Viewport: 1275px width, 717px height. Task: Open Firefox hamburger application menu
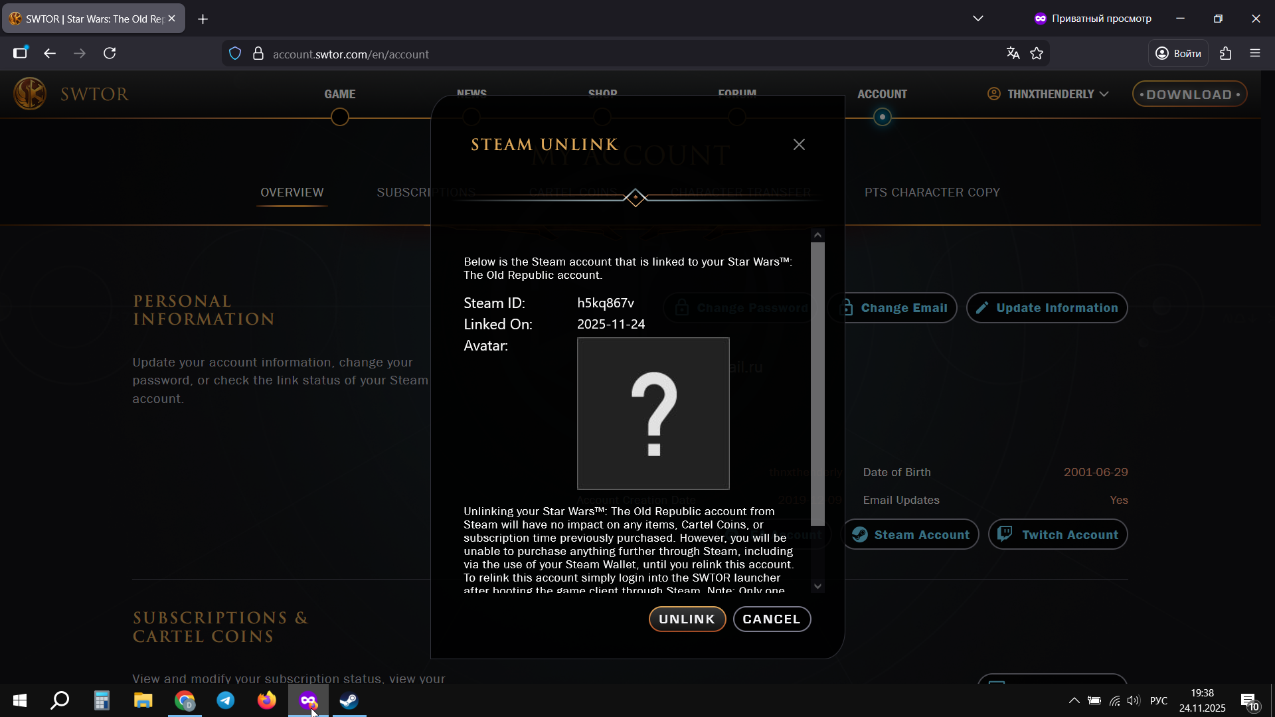[x=1255, y=54]
